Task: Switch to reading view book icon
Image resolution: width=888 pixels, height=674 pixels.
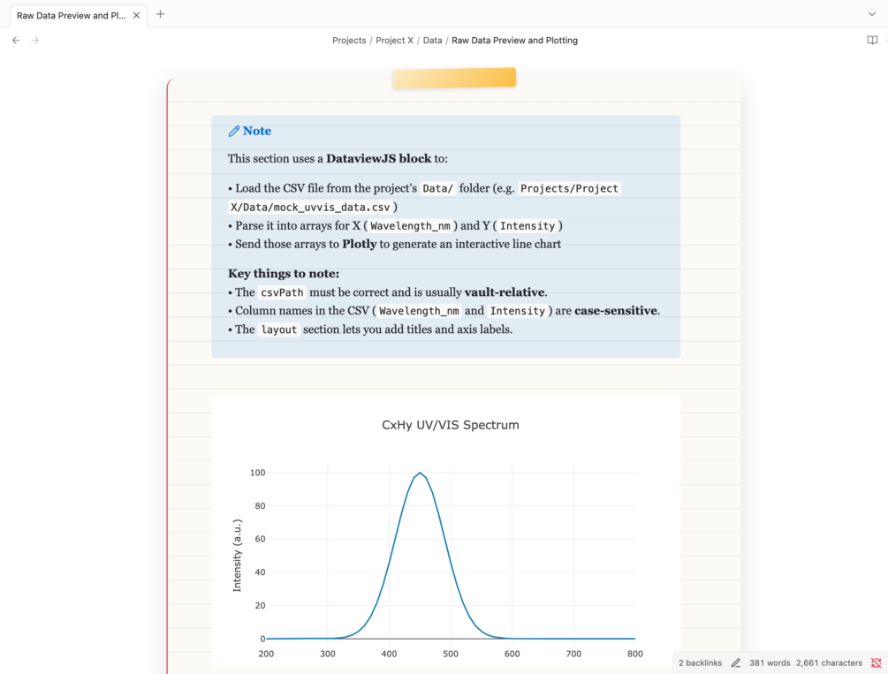Action: click(x=872, y=41)
